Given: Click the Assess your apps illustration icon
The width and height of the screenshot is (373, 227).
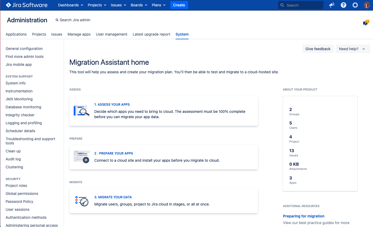Looking at the screenshot, I should click(x=81, y=110).
